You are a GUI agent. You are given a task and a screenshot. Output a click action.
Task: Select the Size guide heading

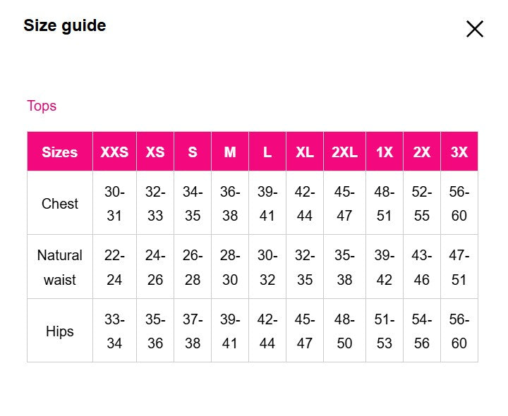pyautogui.click(x=65, y=26)
